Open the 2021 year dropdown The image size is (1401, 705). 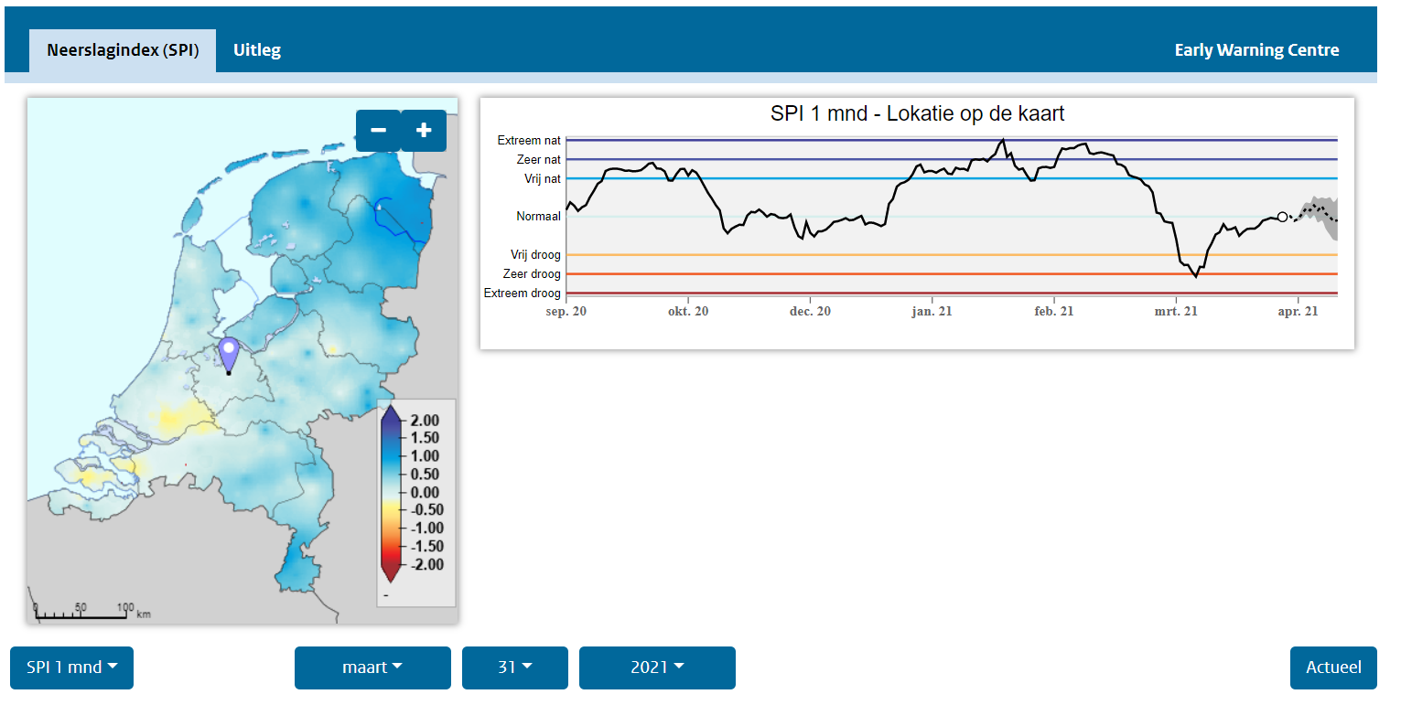pyautogui.click(x=657, y=668)
